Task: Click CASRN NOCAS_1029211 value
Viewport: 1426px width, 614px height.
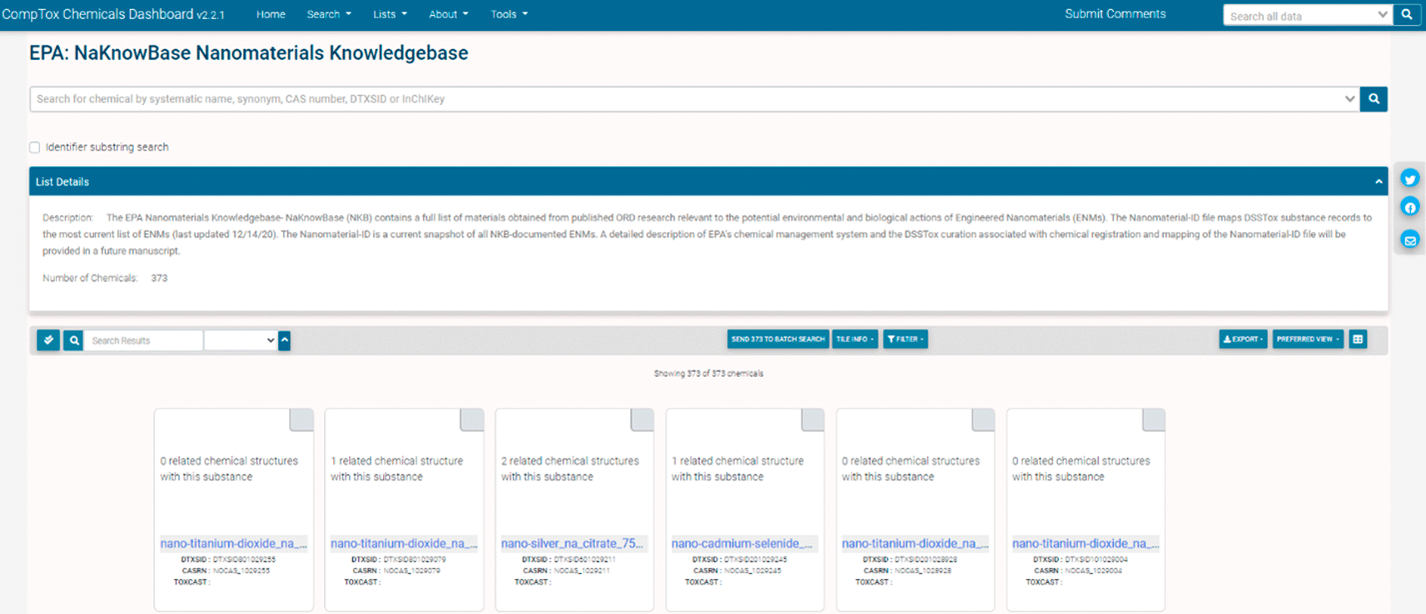Action: 582,571
